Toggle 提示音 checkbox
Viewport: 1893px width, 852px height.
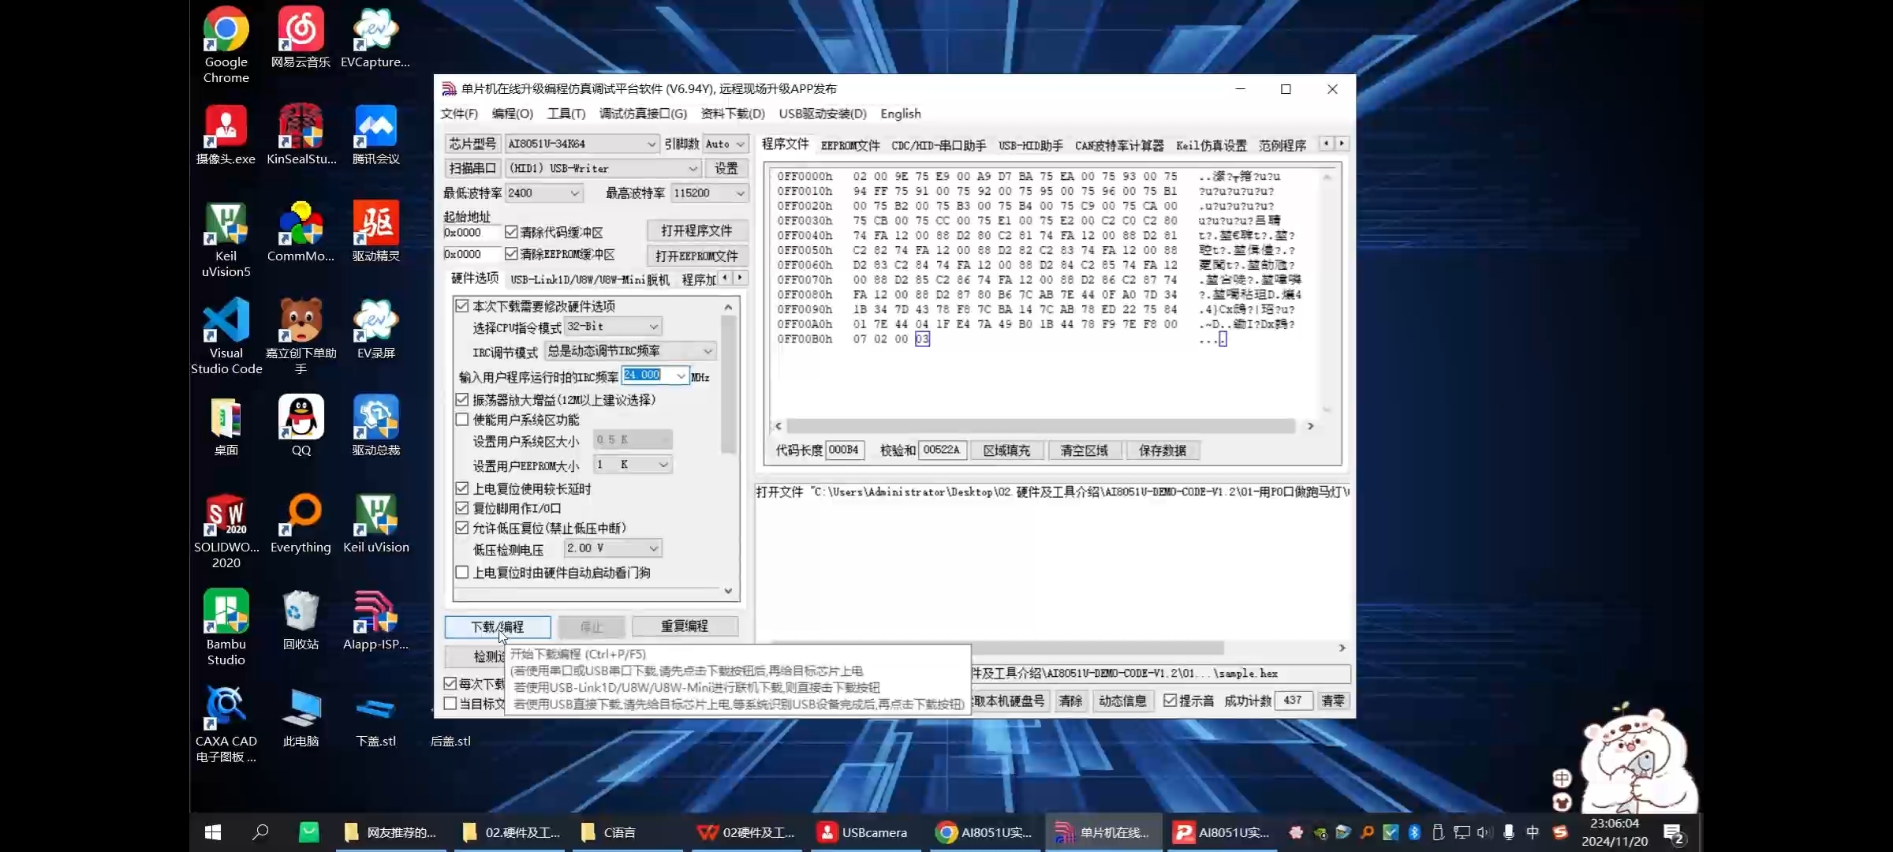point(1170,701)
